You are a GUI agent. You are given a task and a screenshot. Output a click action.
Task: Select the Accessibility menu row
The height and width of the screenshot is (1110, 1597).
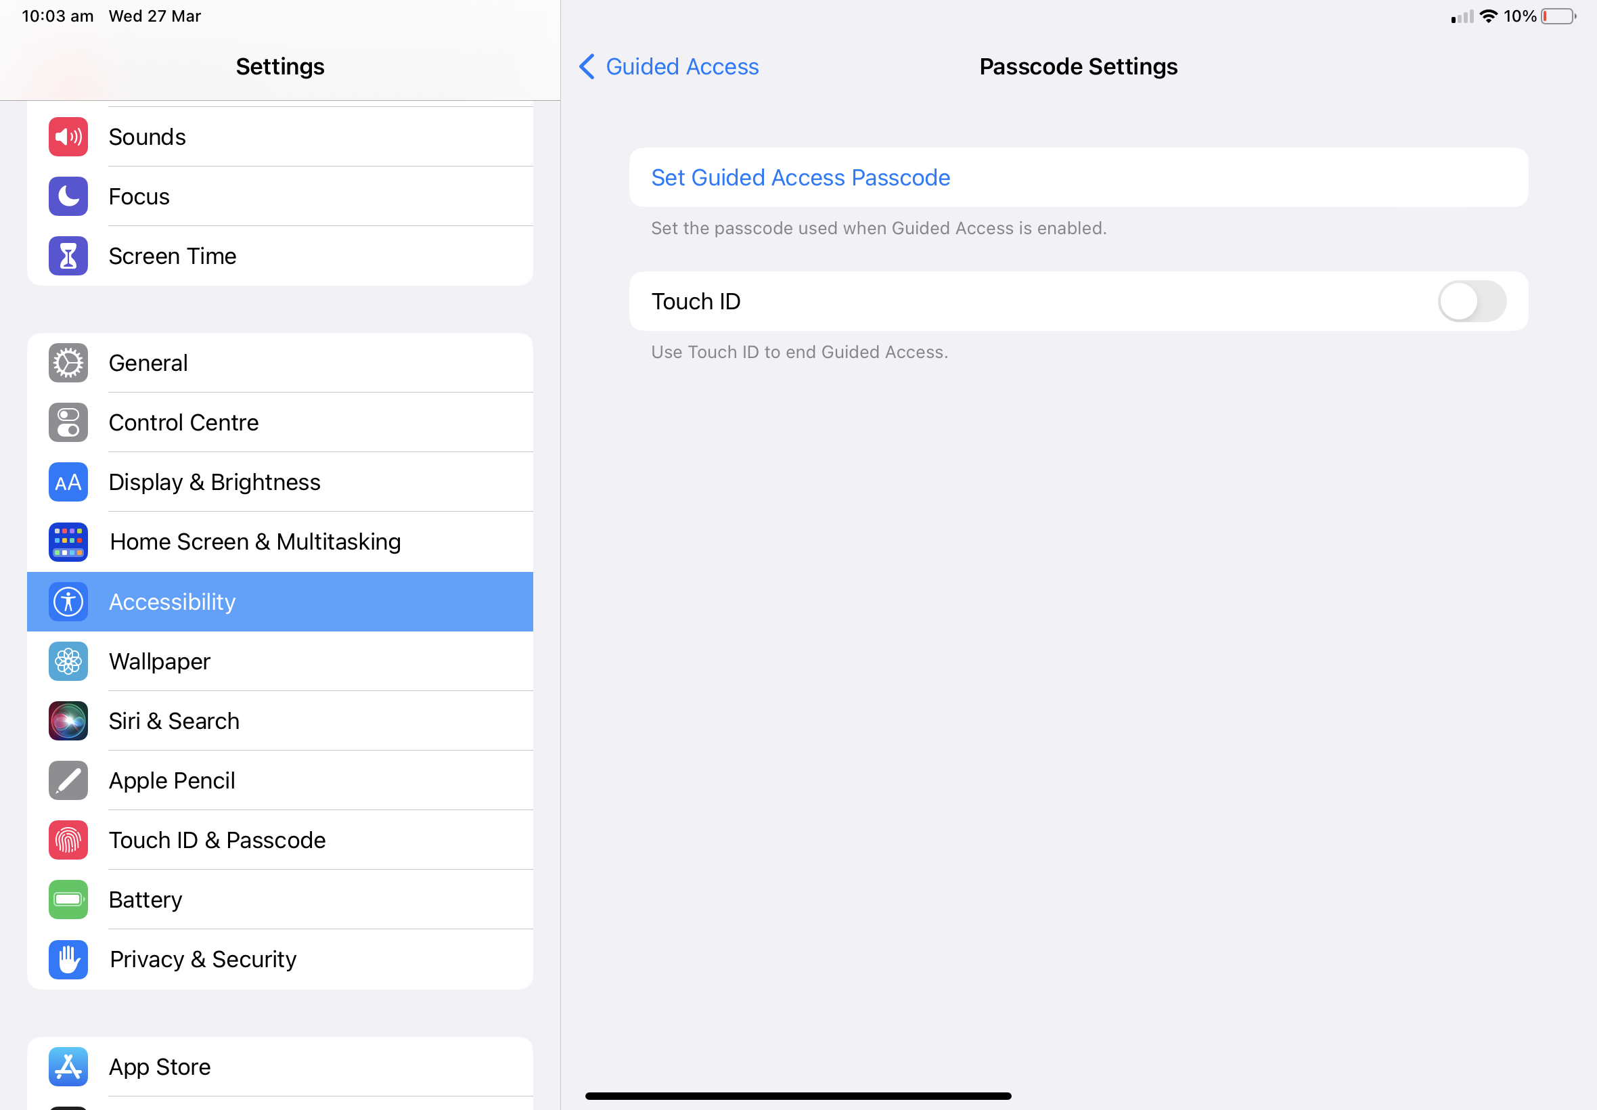pos(279,602)
